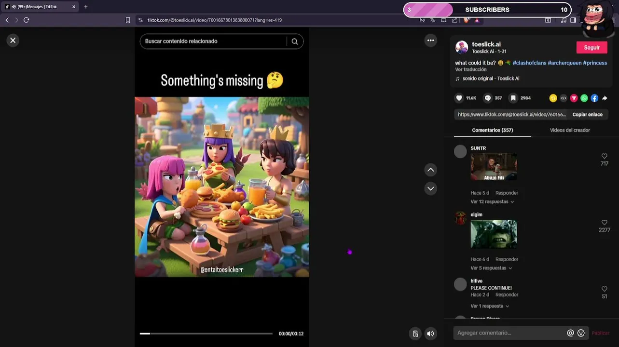
Task: Switch to Videos del creador tab
Action: pyautogui.click(x=570, y=130)
